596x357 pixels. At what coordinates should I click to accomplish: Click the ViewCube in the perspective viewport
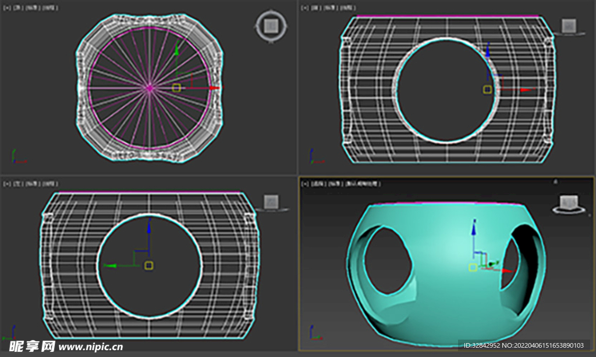pos(569,203)
